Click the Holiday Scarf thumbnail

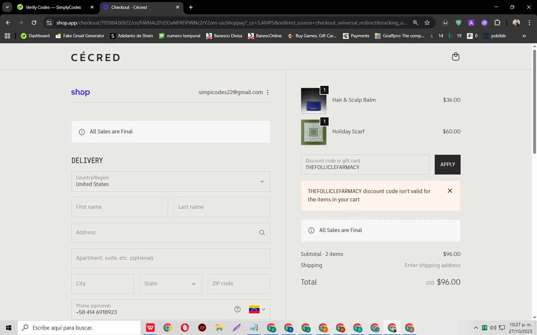[314, 132]
